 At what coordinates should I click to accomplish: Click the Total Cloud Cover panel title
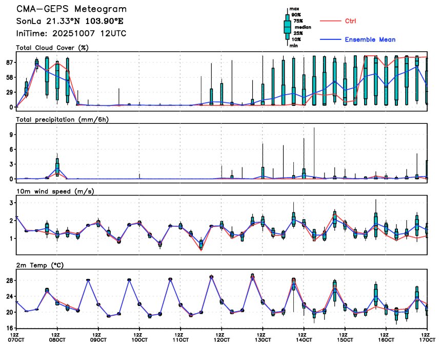click(52, 48)
